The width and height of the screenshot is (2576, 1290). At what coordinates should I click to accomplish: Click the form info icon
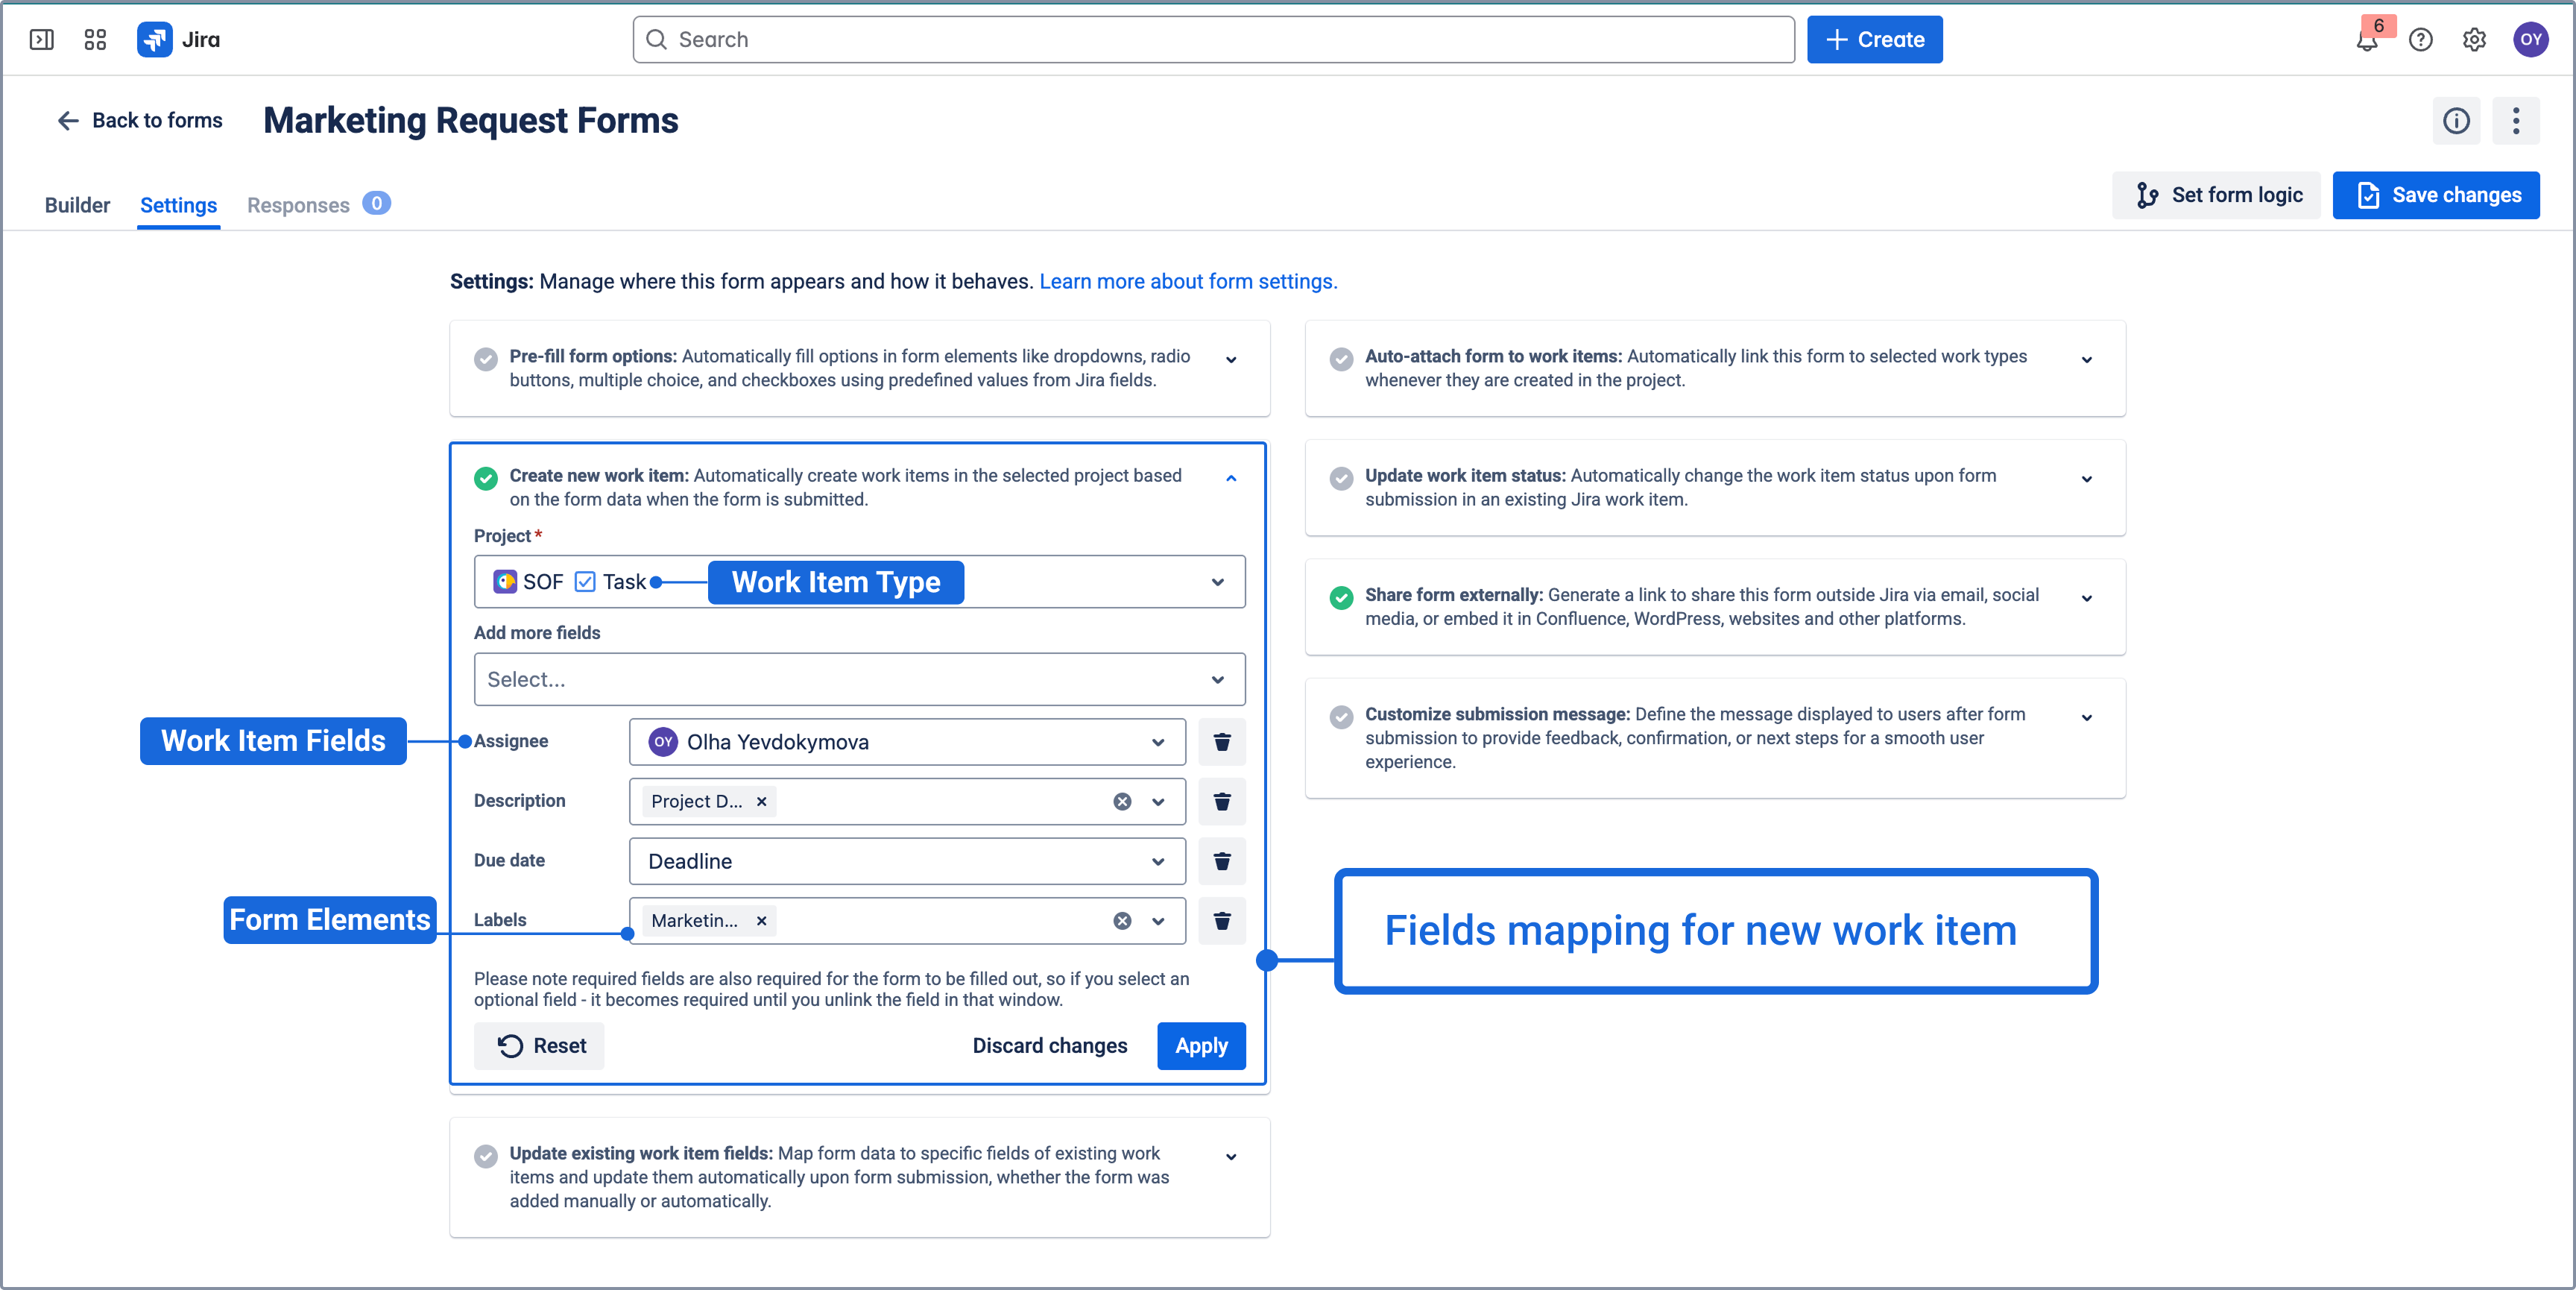(x=2456, y=121)
